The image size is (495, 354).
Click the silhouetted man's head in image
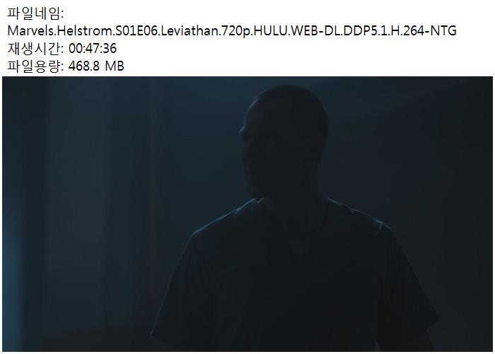284,138
